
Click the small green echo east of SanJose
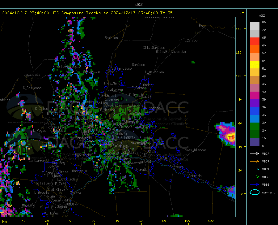coord(193,62)
